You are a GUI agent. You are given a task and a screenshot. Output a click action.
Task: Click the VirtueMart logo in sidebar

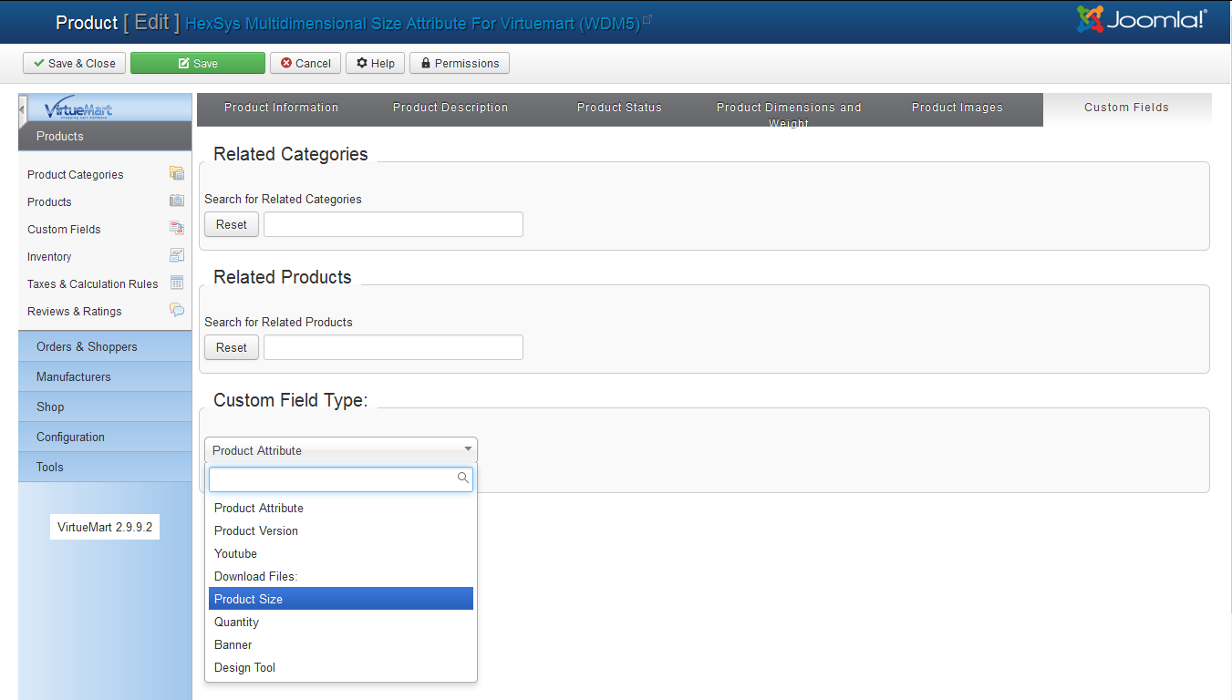tap(78, 110)
